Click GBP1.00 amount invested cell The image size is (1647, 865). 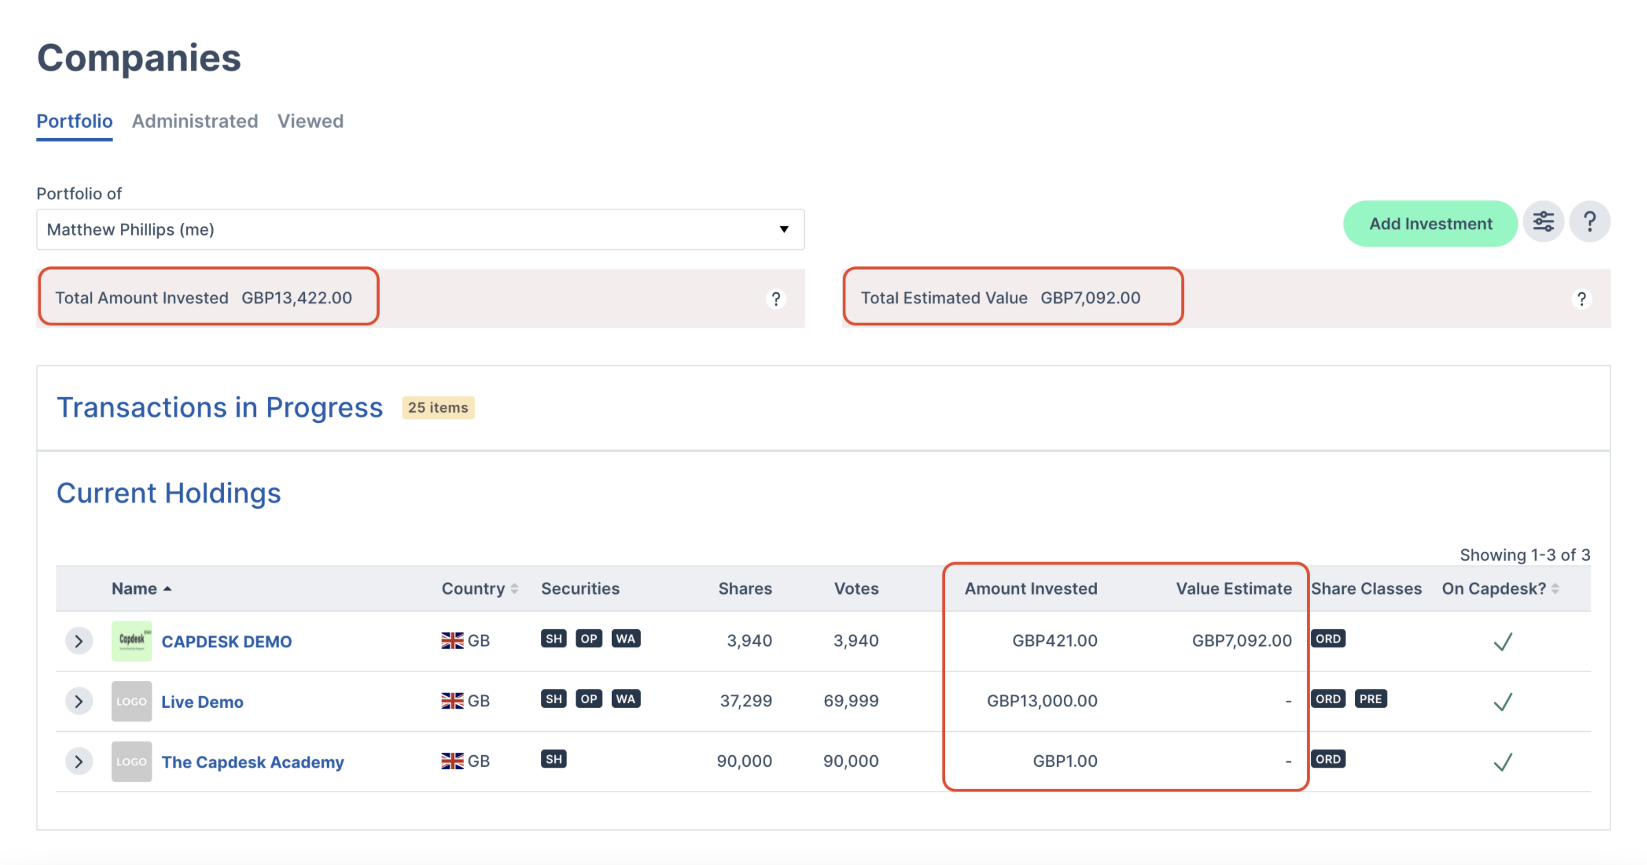[1065, 761]
